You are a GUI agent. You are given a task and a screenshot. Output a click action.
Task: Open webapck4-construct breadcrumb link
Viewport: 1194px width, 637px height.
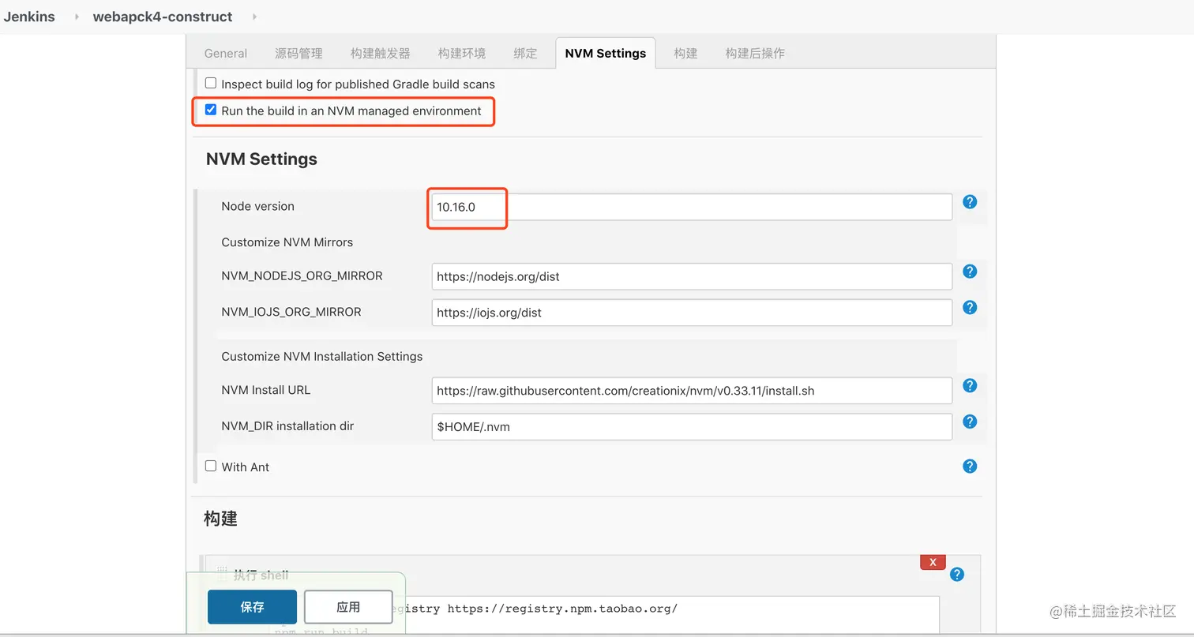coord(163,17)
